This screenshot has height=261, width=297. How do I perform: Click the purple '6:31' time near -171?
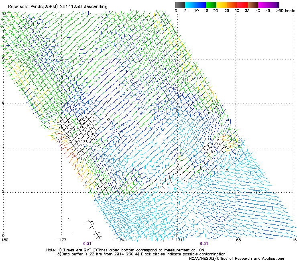coord(204,244)
